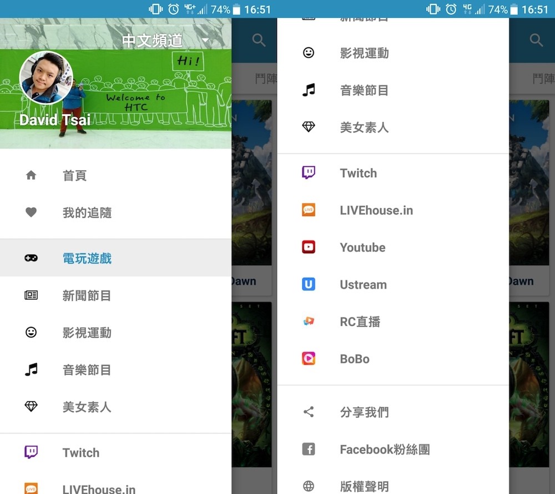Go to 首頁 in left drawer
Image resolution: width=555 pixels, height=494 pixels.
75,176
